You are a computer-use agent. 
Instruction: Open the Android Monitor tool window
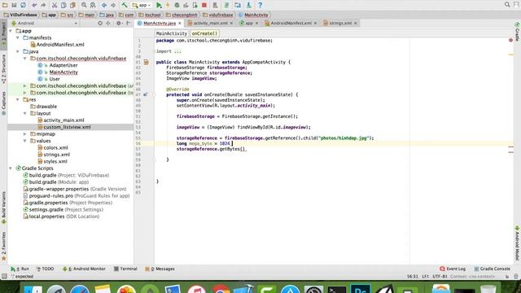[x=84, y=269]
